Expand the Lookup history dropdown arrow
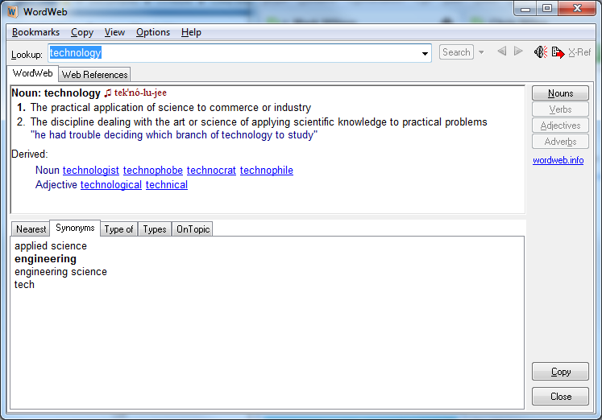Viewport: 602px width, 420px height. tap(425, 53)
